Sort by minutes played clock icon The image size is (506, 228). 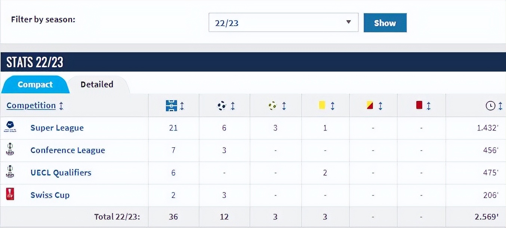click(490, 106)
